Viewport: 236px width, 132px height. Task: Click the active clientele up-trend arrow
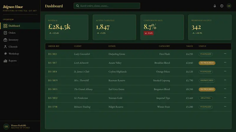(x=98, y=33)
